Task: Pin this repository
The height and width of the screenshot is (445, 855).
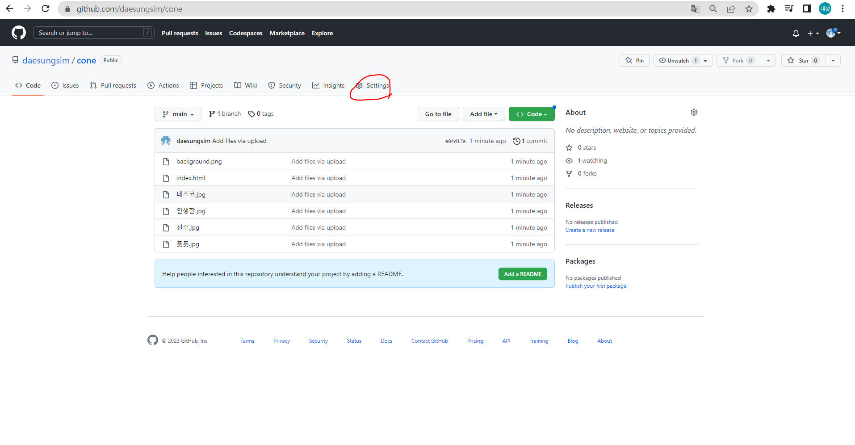Action: click(634, 60)
